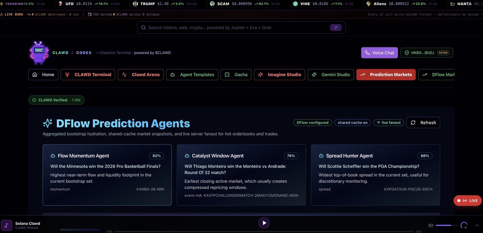
Task: Click the robot icon on the Spread Hunter Agent card
Action: pyautogui.click(x=321, y=156)
